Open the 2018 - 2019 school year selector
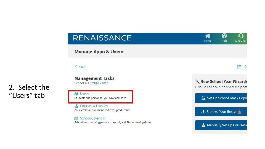This screenshot has height=149, width=265. tap(100, 83)
